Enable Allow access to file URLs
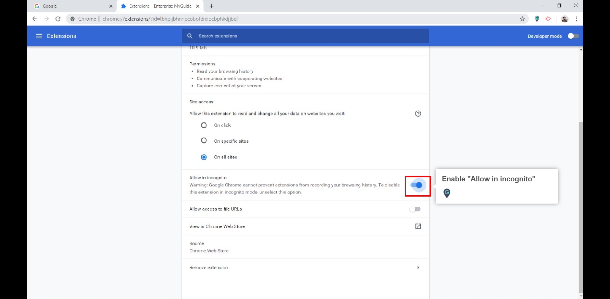Viewport: 610px width, 299px height. coord(415,209)
